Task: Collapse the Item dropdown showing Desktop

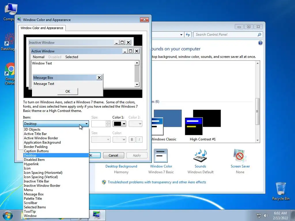Action: point(56,124)
